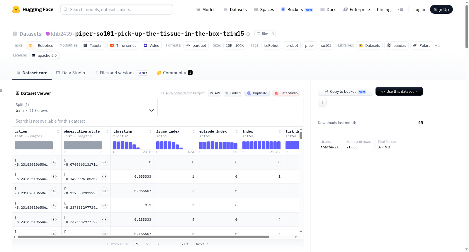The width and height of the screenshot is (469, 252).
Task: Select the parquet format tag
Action: [x=196, y=45]
